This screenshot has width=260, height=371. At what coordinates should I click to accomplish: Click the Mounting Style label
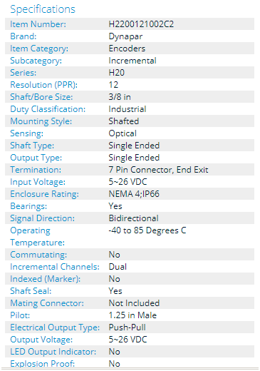pos(41,121)
